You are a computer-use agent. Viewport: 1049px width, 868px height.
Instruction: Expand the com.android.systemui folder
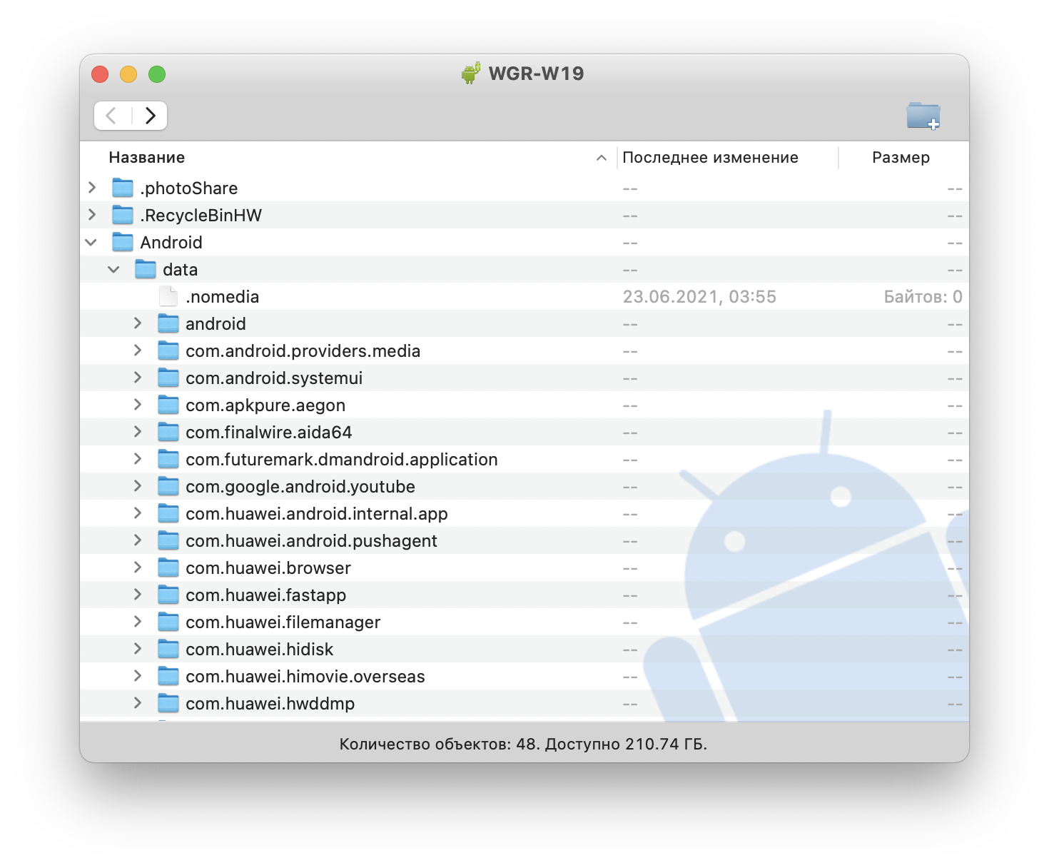[x=138, y=378]
